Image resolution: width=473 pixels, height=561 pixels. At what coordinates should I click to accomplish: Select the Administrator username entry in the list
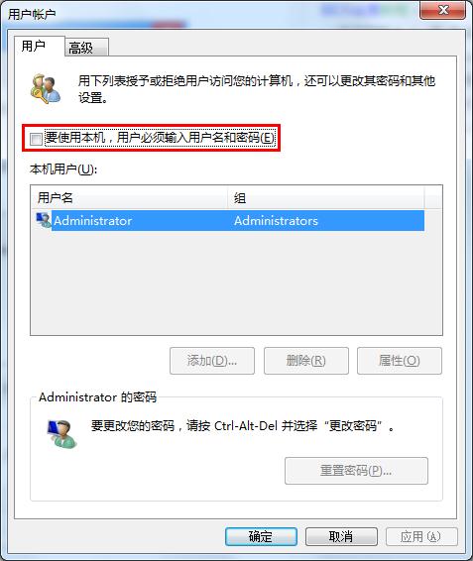pyautogui.click(x=93, y=221)
